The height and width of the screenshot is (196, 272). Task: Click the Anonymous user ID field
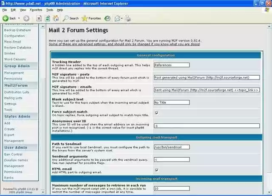(207, 126)
